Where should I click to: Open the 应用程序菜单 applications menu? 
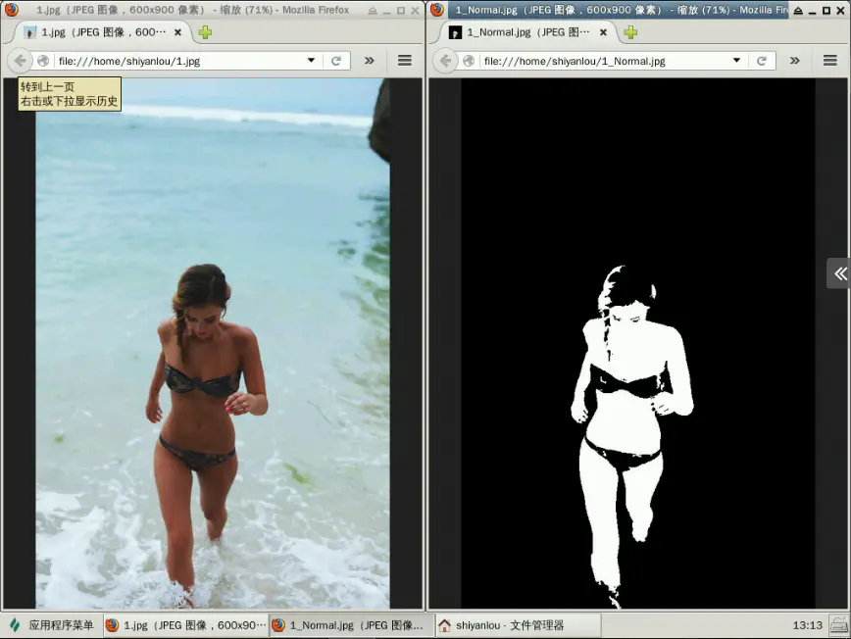[x=52, y=625]
